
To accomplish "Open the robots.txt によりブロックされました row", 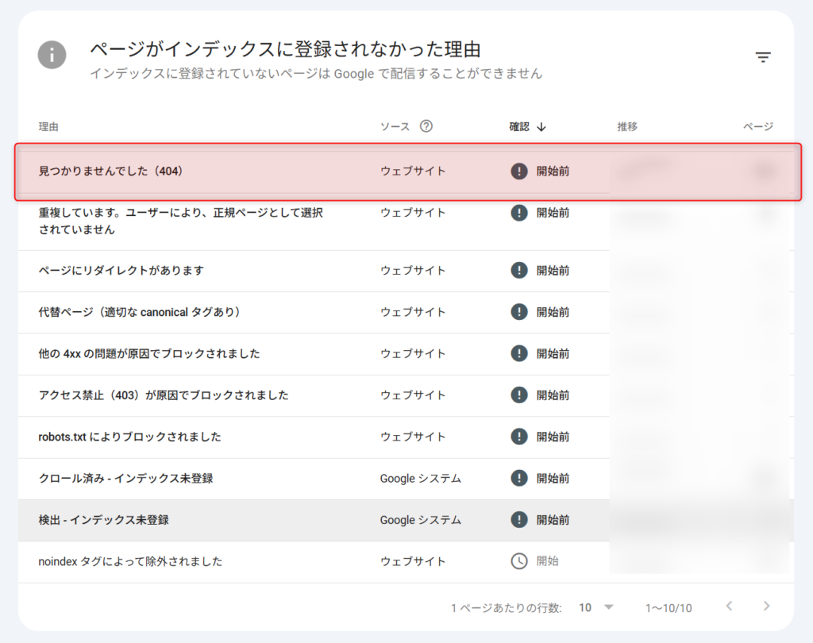I will point(127,437).
